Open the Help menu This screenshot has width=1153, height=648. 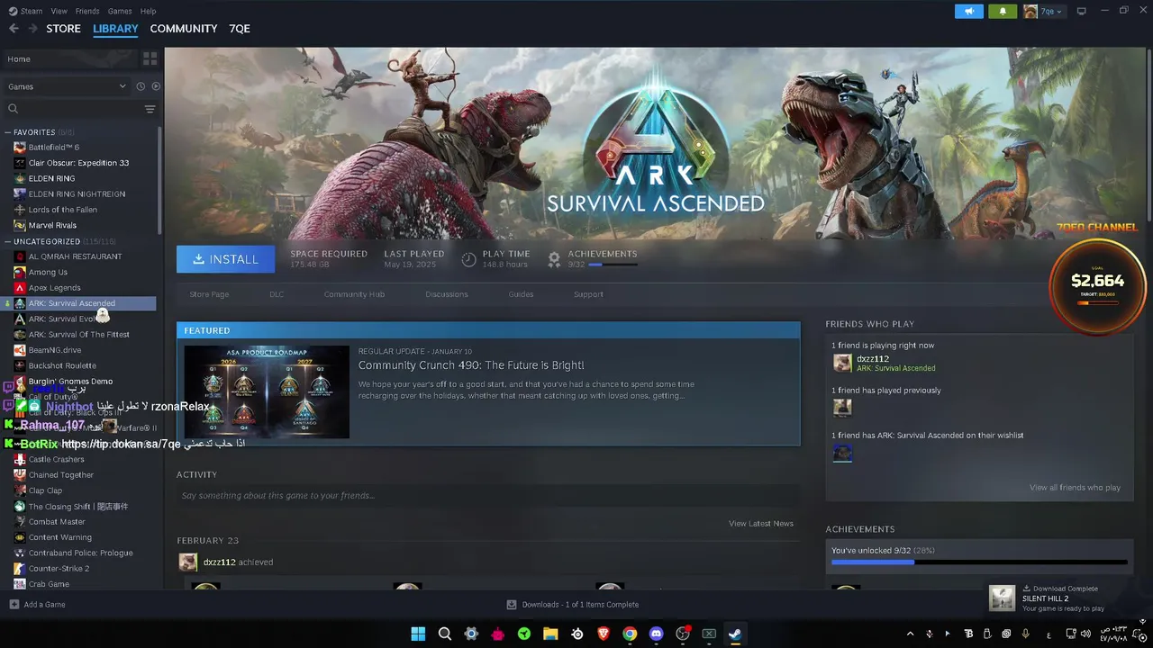click(x=149, y=11)
